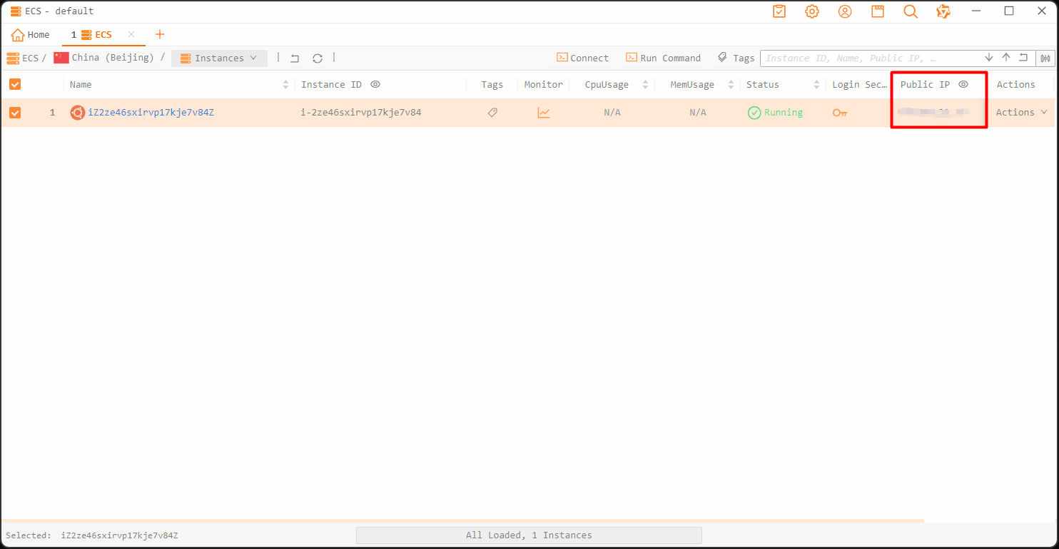Open the task checklist icon in title bar
The width and height of the screenshot is (1059, 549).
(779, 11)
